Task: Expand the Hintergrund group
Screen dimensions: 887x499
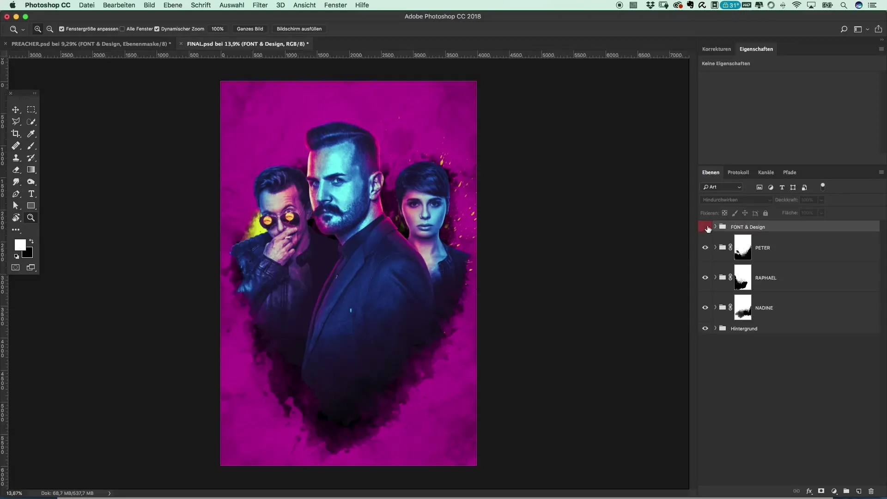Action: pos(715,328)
